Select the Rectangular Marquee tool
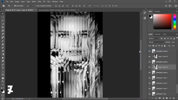Image resolution: width=178 pixels, height=100 pixels. [3, 17]
